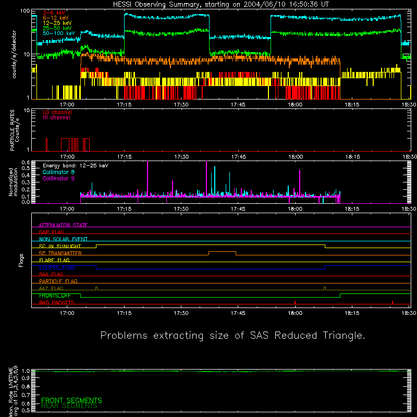Select the Collimator 9 legend label
Screen dimensions: 417x417
(58, 178)
